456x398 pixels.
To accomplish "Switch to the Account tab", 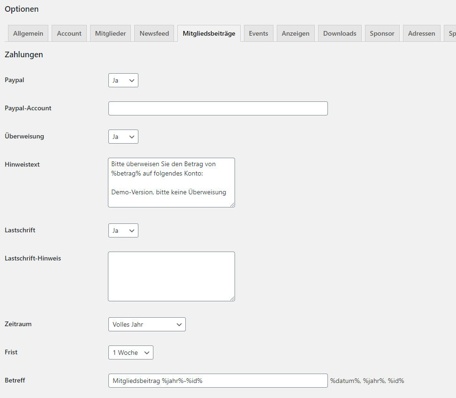I will [x=69, y=33].
